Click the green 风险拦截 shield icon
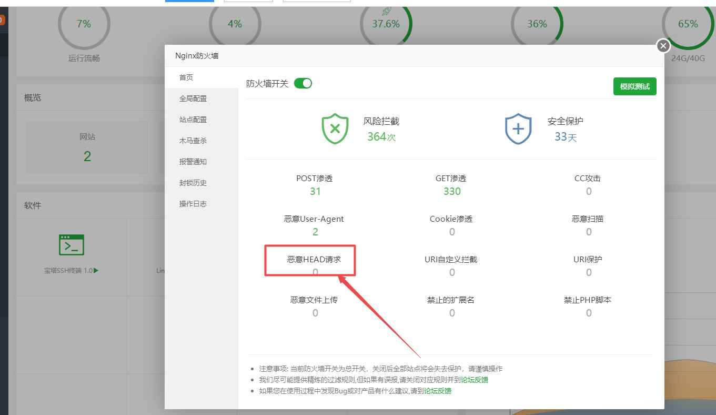Screen dimensions: 716x415 (335, 129)
